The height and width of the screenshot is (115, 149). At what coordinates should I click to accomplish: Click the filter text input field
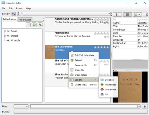coord(84,106)
